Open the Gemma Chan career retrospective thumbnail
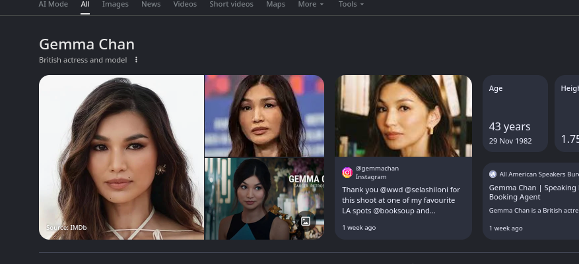579x264 pixels. click(x=264, y=199)
